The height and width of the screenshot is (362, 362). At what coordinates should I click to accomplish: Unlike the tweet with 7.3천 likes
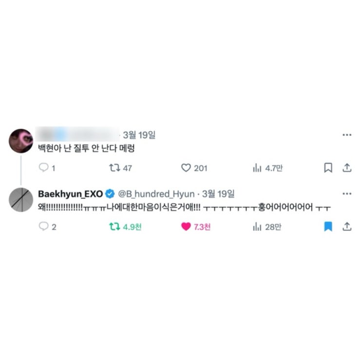196,227
